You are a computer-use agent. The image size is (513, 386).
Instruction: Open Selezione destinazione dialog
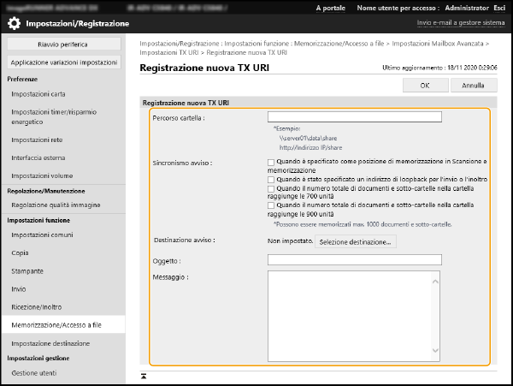(x=357, y=242)
